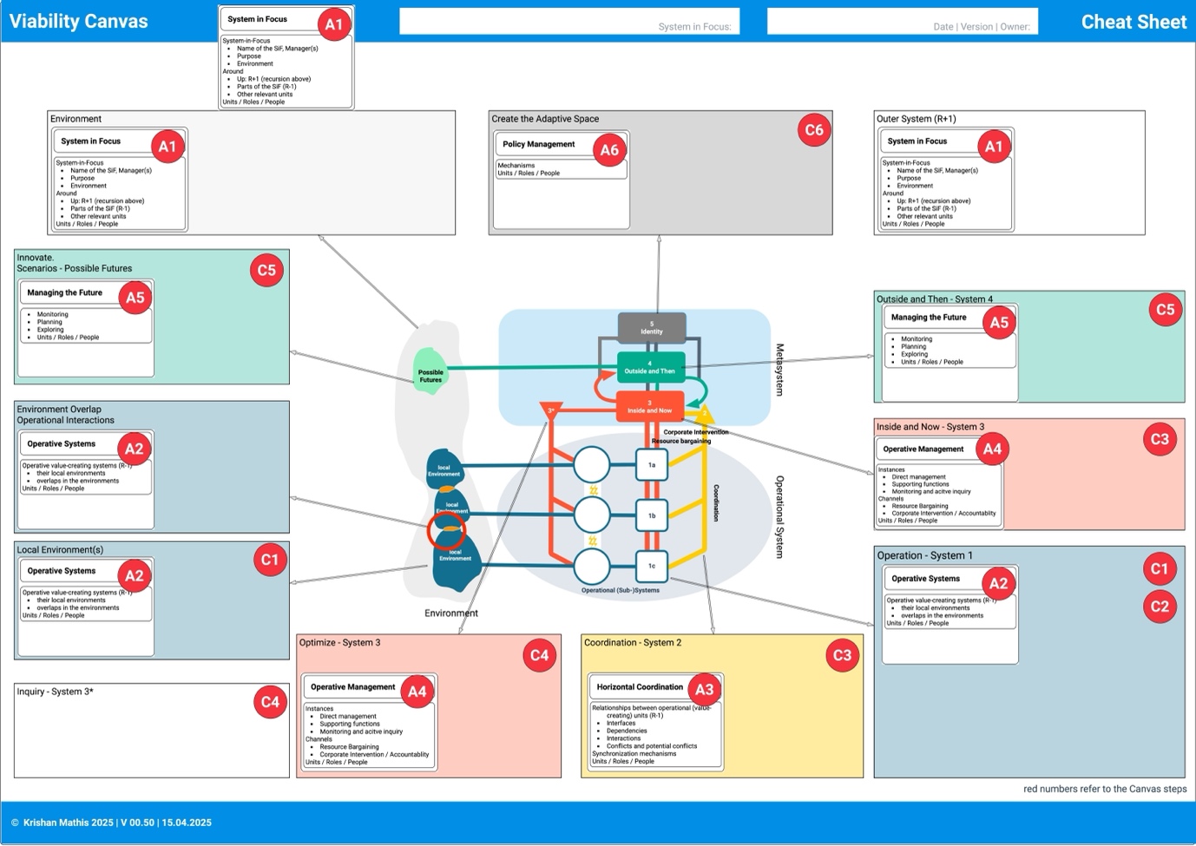
Task: Click the C1 badge on the Local Environment(s) panel
Action: pos(270,560)
